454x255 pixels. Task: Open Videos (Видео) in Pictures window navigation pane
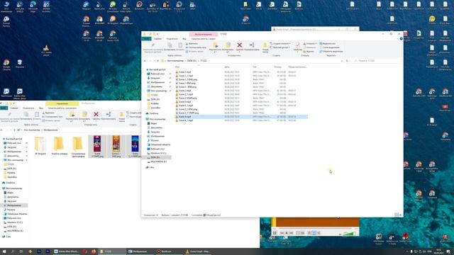pyautogui.click(x=11, y=193)
